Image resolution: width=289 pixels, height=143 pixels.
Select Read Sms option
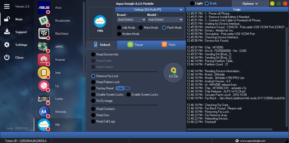(93, 115)
